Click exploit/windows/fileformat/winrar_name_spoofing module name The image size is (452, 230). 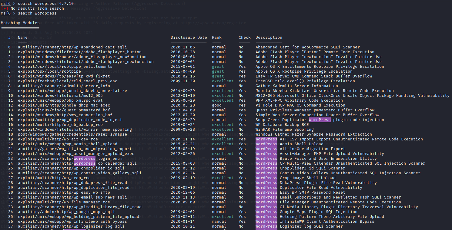[75, 130]
